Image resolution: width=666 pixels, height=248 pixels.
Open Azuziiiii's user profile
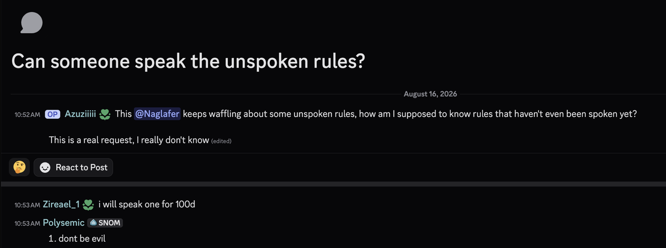(80, 114)
